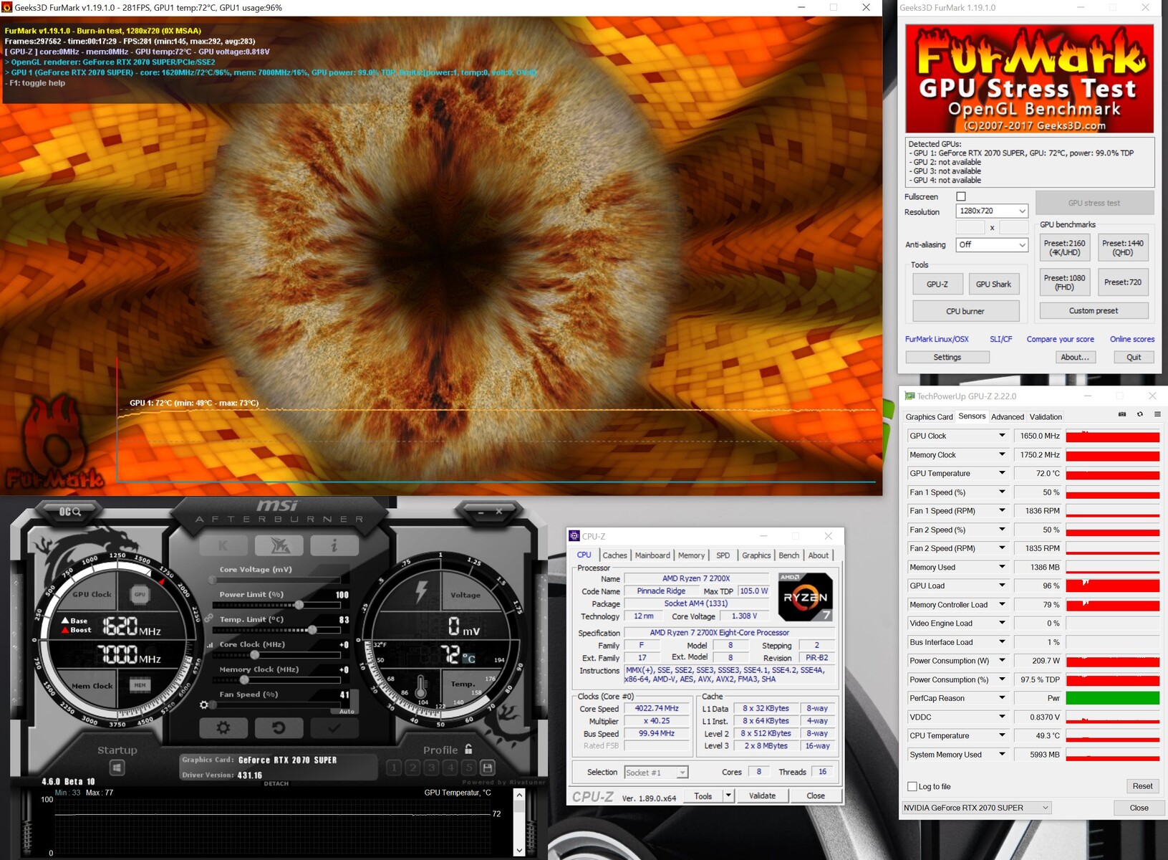The height and width of the screenshot is (860, 1168).
Task: Open voltage/frequency curve editor icon
Action: tap(210, 645)
